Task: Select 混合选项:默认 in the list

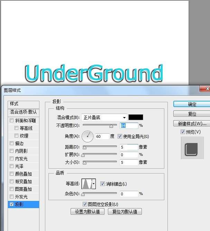Action: point(24,112)
